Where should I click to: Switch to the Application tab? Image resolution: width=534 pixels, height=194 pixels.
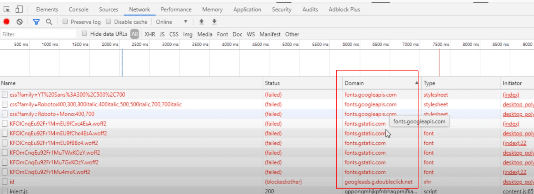(247, 9)
